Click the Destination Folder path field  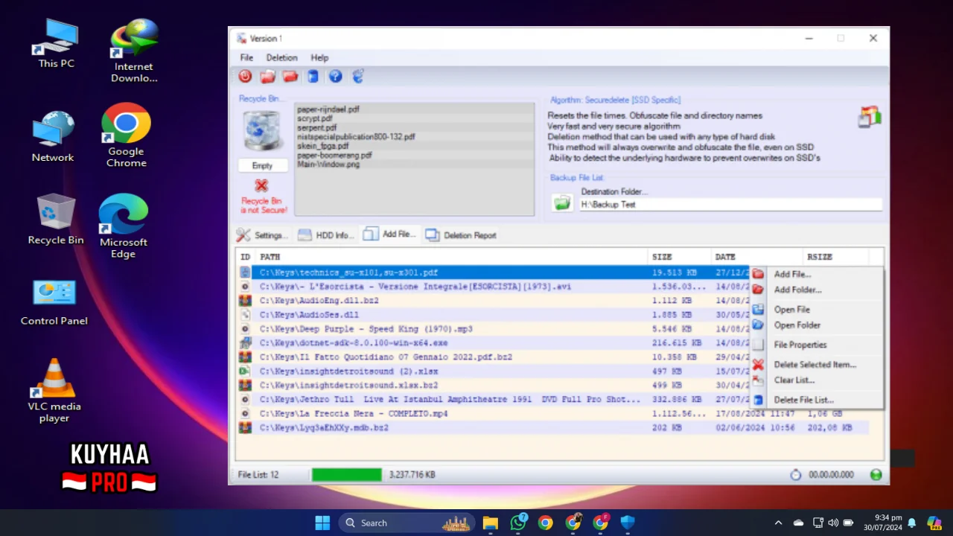pyautogui.click(x=730, y=204)
